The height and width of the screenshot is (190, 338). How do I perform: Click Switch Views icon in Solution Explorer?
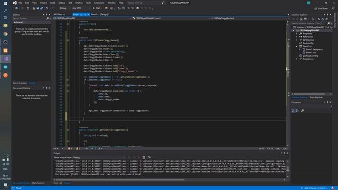click(x=305, y=19)
